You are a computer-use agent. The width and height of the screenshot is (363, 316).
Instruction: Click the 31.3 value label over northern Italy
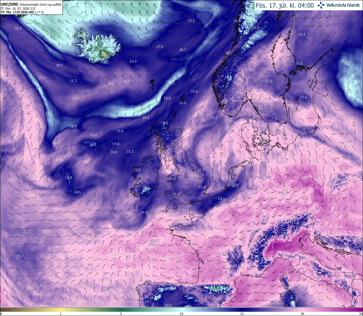tap(270, 247)
